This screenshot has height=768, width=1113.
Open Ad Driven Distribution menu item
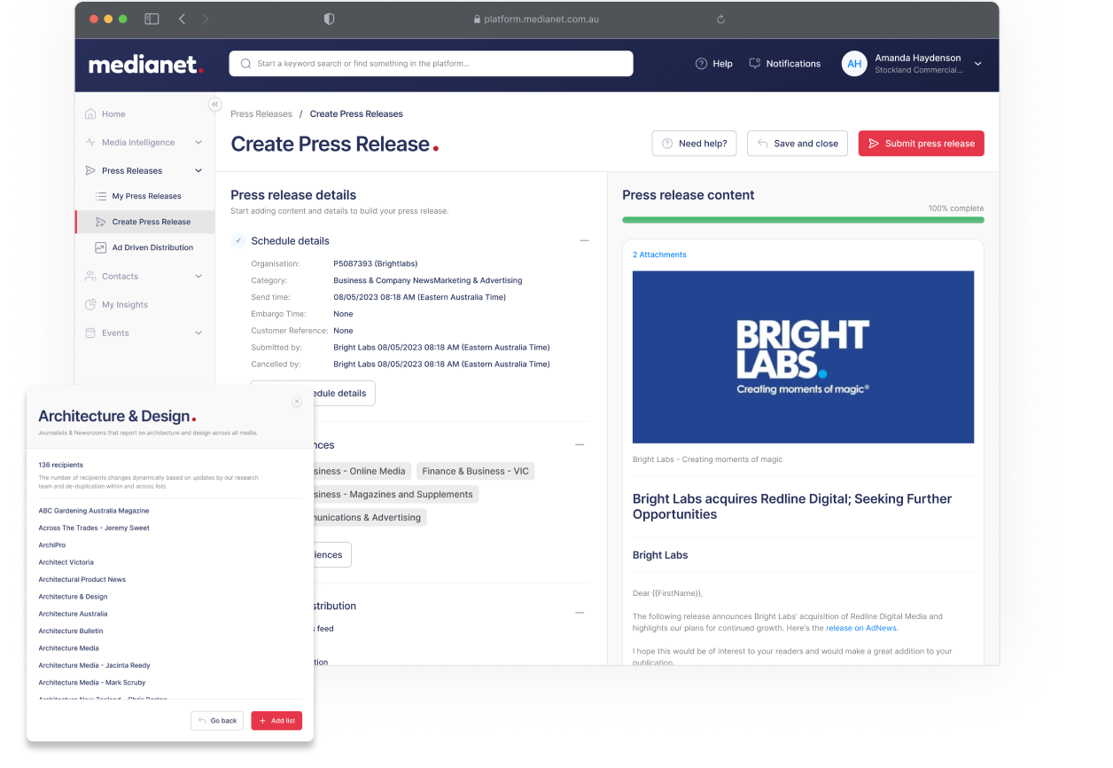tap(152, 247)
